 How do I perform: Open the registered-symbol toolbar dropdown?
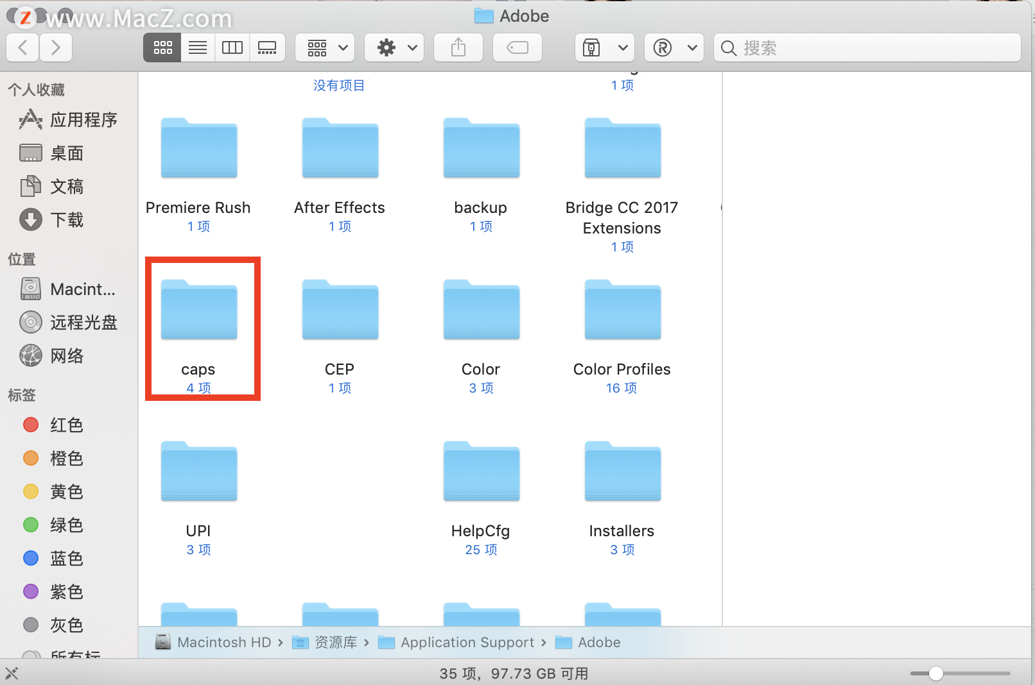674,47
